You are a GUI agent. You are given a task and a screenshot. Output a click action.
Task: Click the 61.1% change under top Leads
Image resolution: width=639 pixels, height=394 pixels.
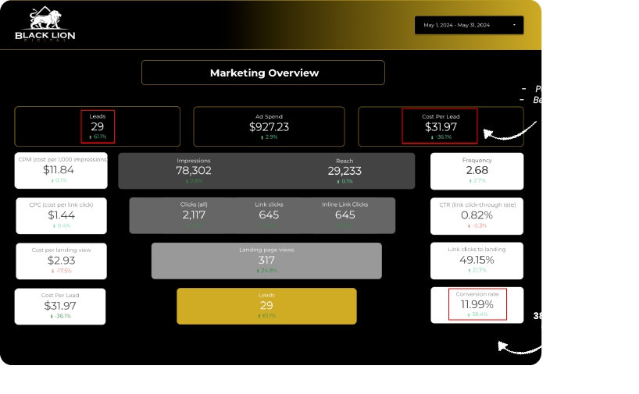point(98,137)
